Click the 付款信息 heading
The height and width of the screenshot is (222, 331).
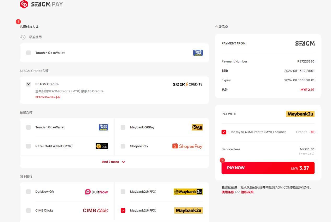[x=222, y=27]
